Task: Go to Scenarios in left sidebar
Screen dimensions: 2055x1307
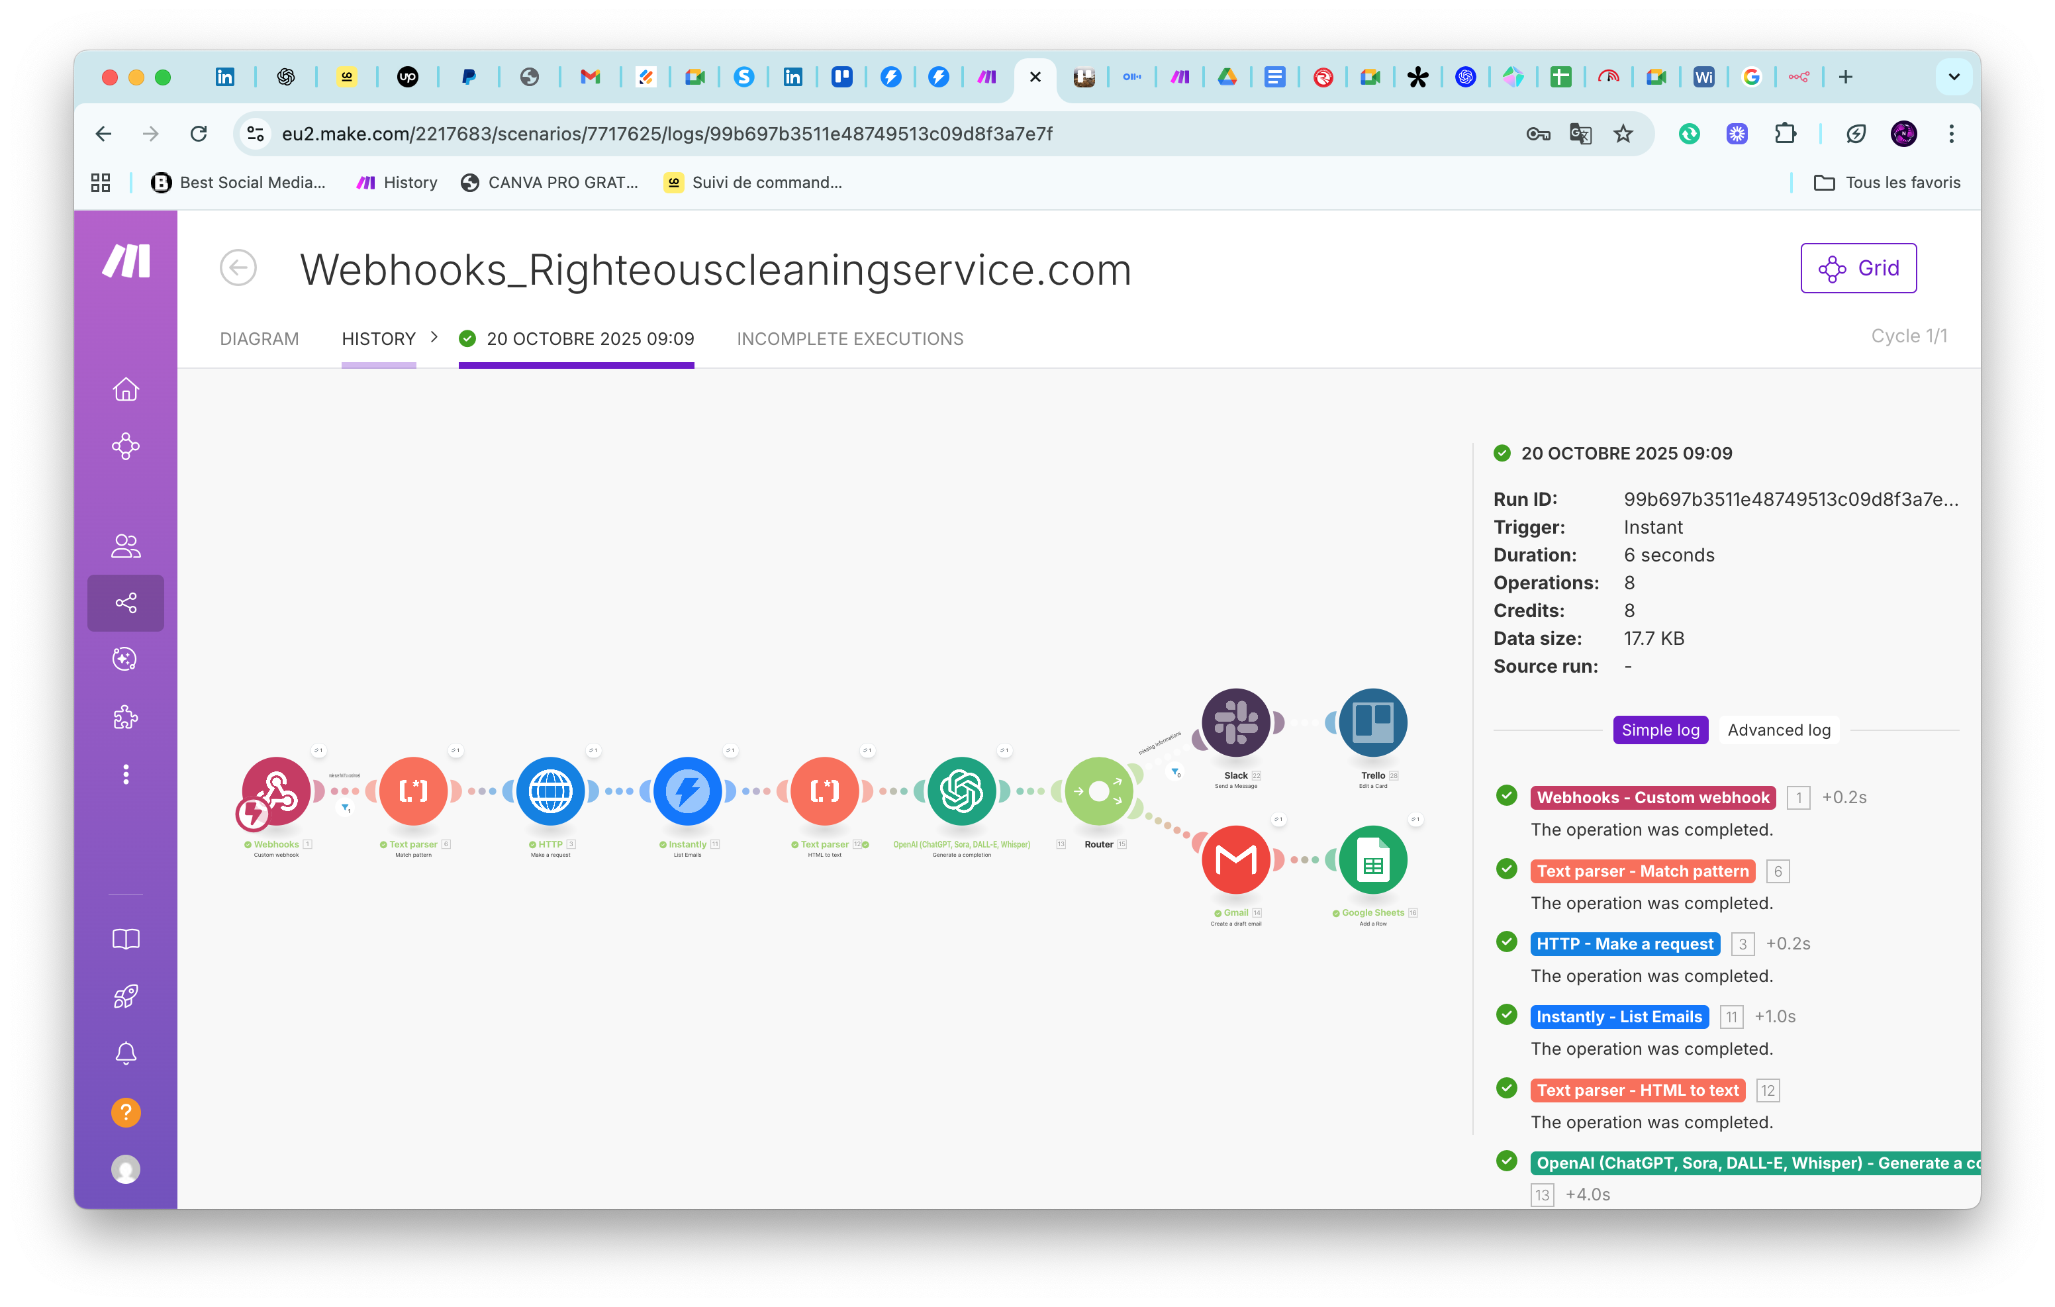Action: [125, 604]
